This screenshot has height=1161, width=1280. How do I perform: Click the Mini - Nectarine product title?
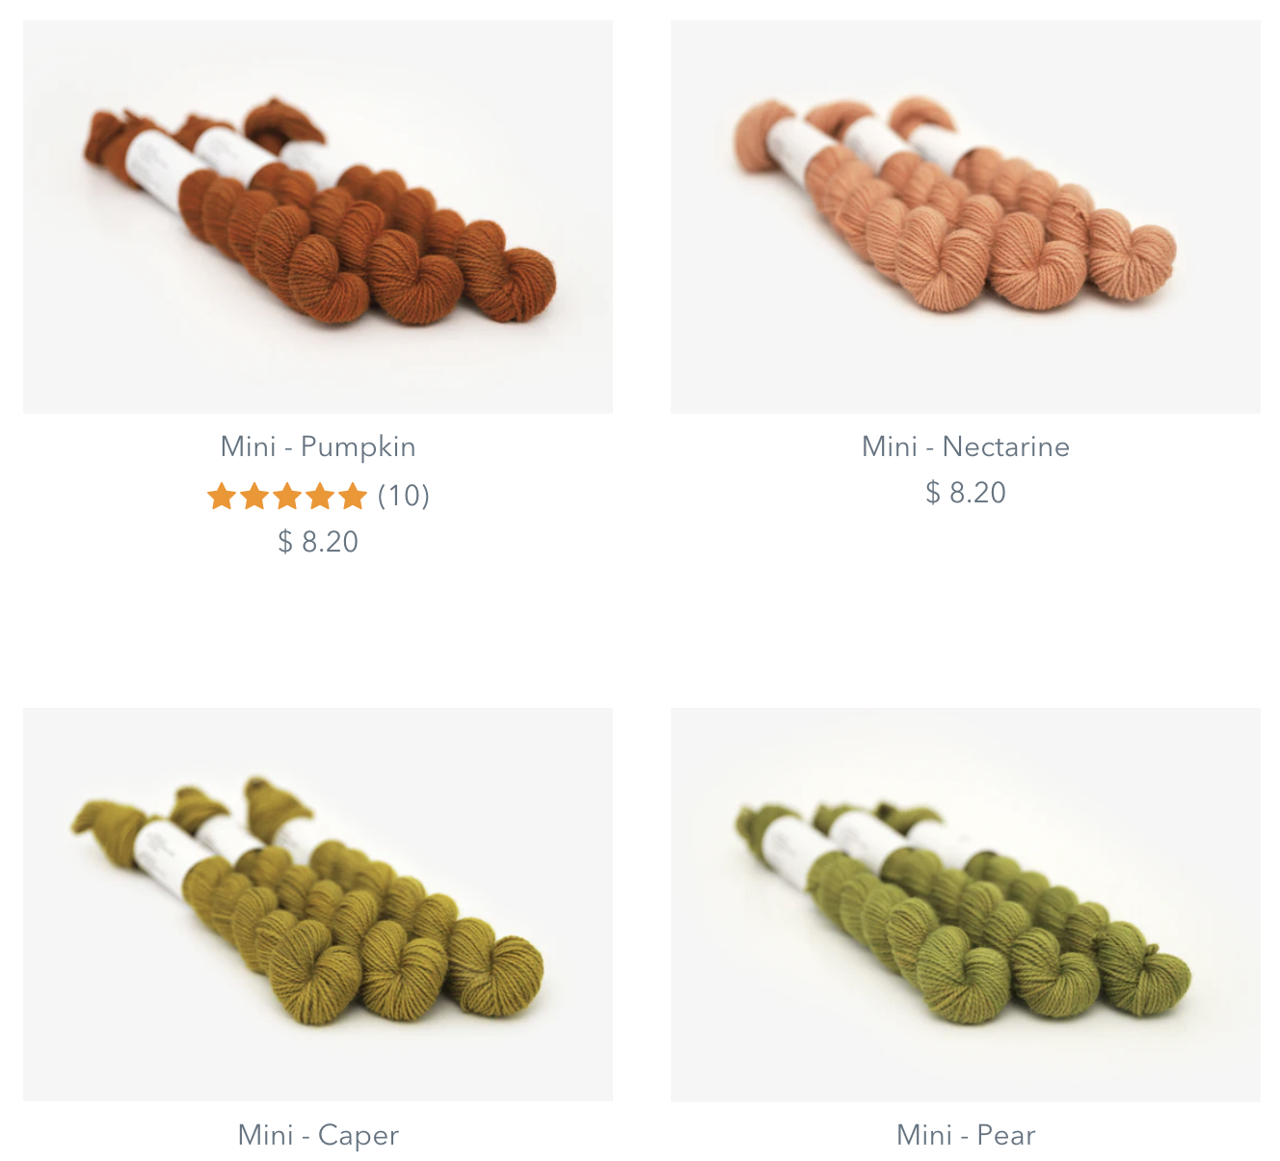click(966, 446)
